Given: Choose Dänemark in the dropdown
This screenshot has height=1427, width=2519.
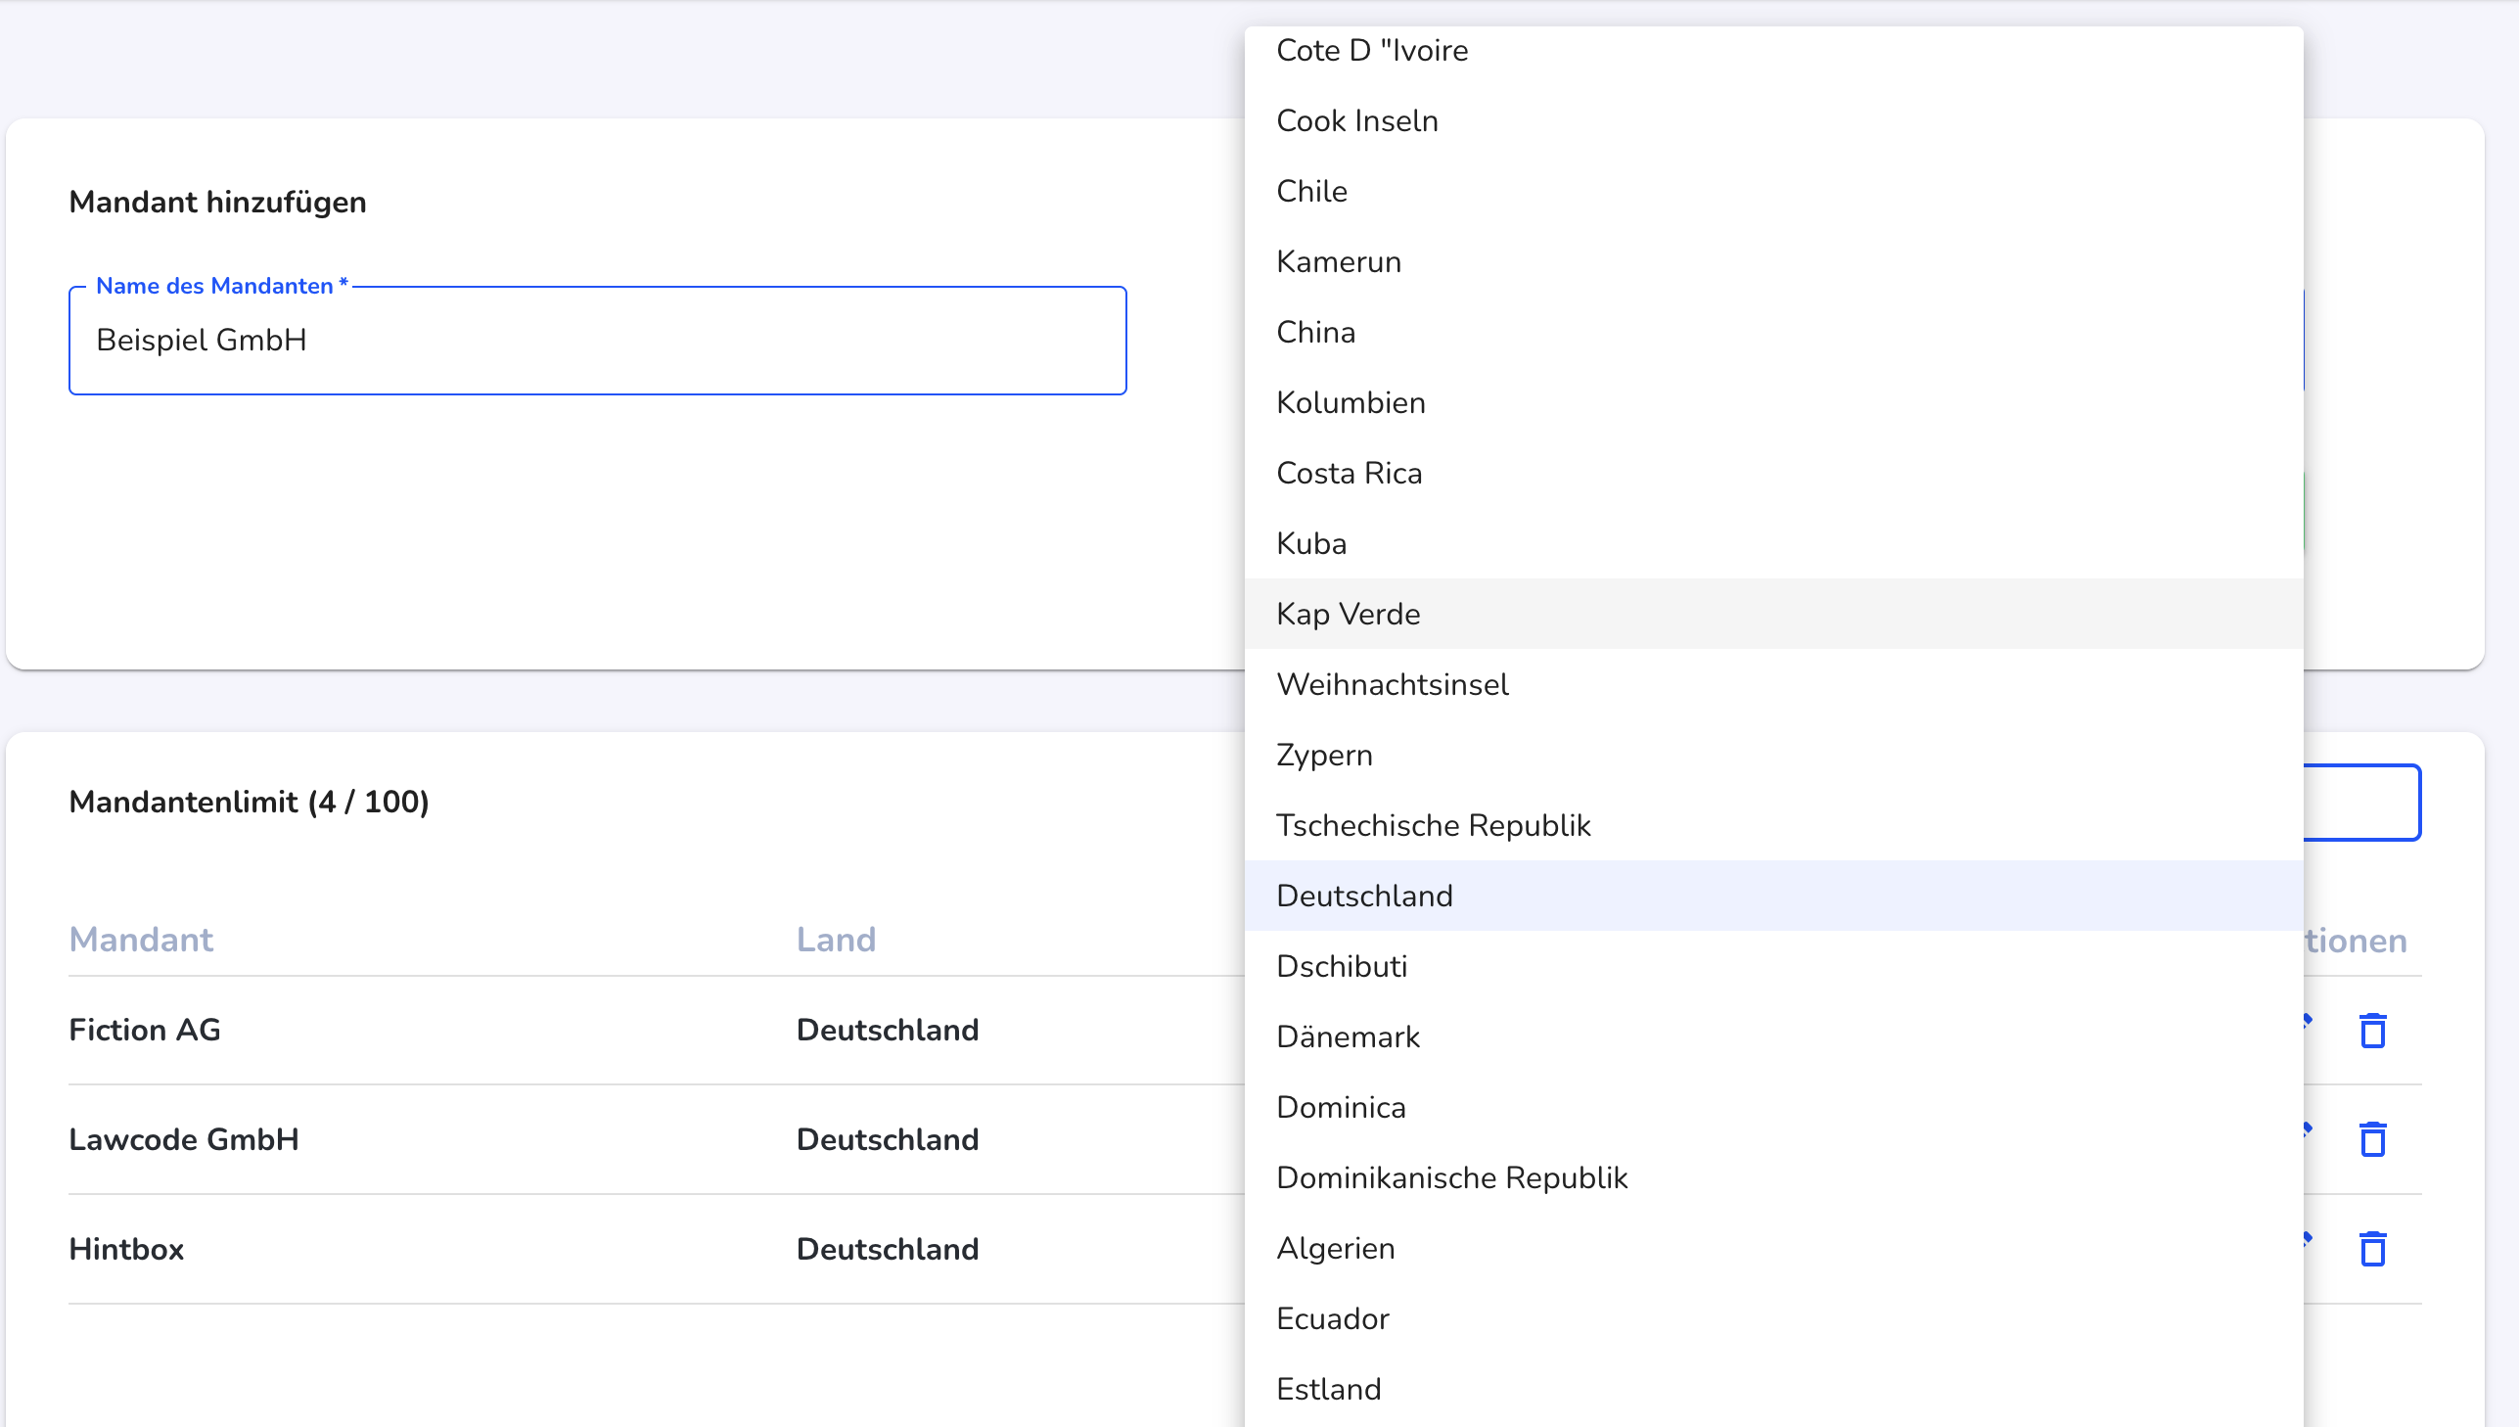Looking at the screenshot, I should point(1773,1036).
